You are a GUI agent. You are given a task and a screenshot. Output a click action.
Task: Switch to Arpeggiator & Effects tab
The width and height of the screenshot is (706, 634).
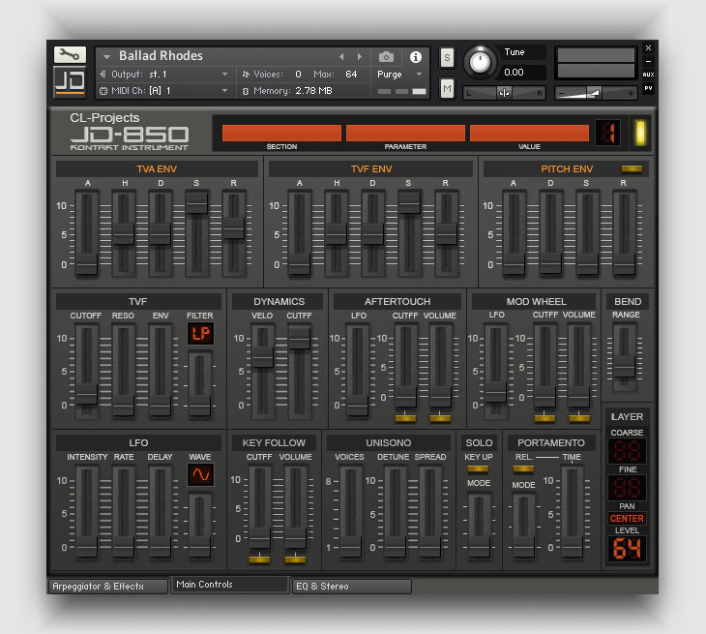[107, 587]
